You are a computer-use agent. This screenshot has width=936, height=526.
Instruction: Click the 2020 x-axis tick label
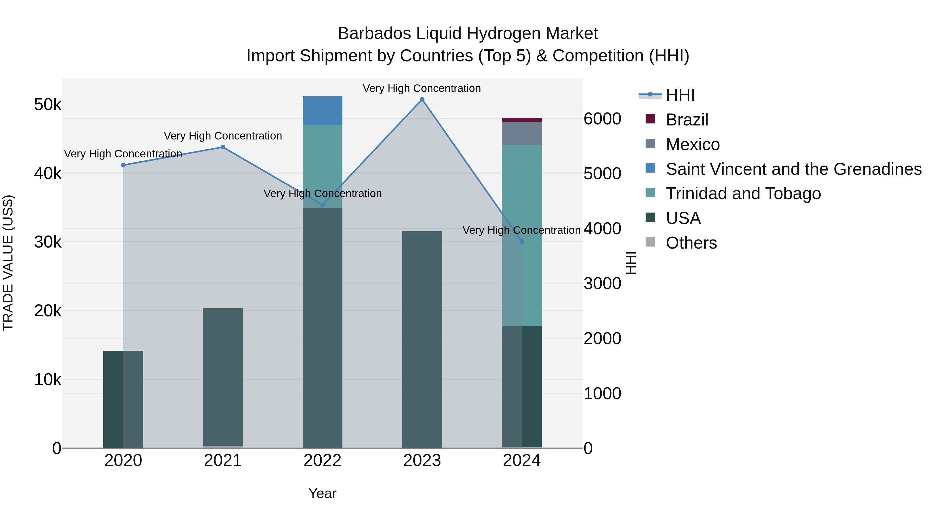(123, 461)
